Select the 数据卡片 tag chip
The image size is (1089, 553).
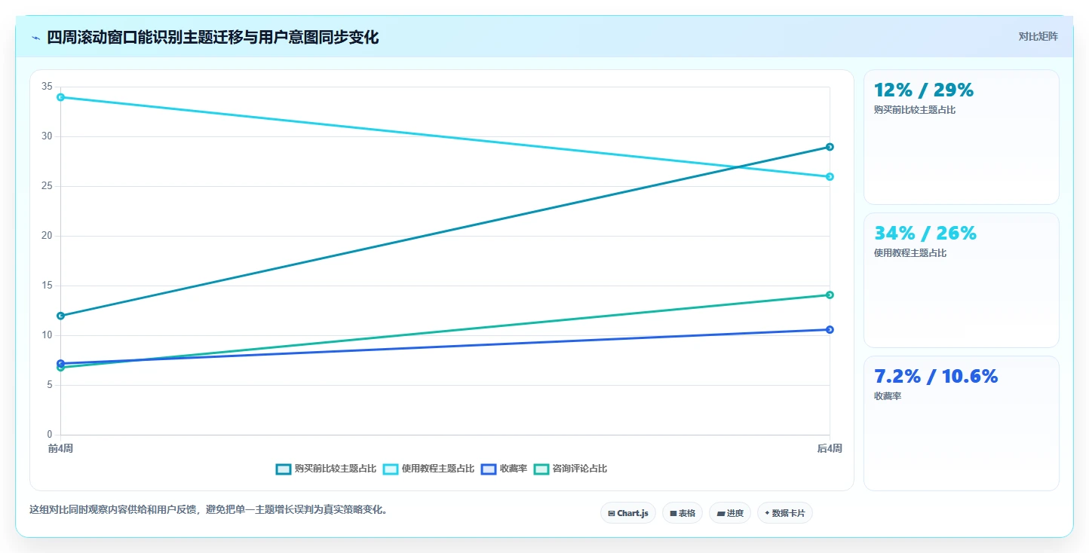[x=785, y=513]
